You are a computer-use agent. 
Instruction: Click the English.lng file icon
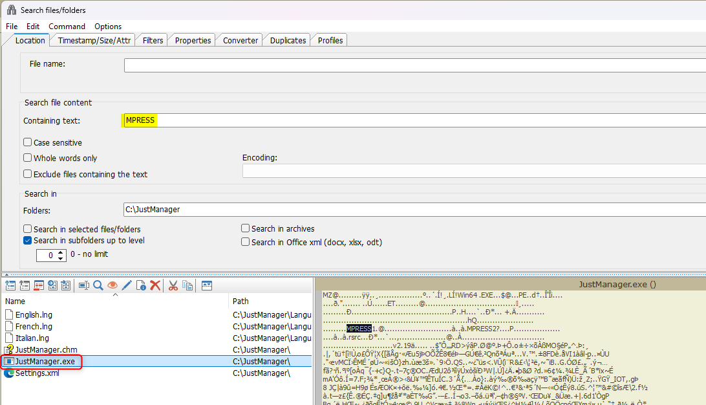[9, 314]
